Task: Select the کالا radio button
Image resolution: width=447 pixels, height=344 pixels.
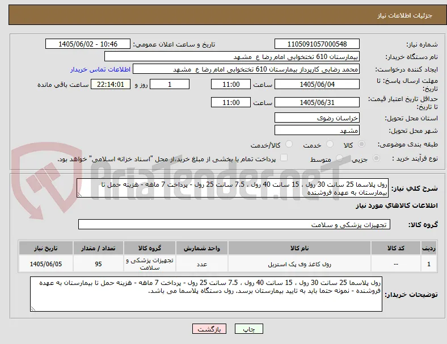Action: (x=361, y=144)
